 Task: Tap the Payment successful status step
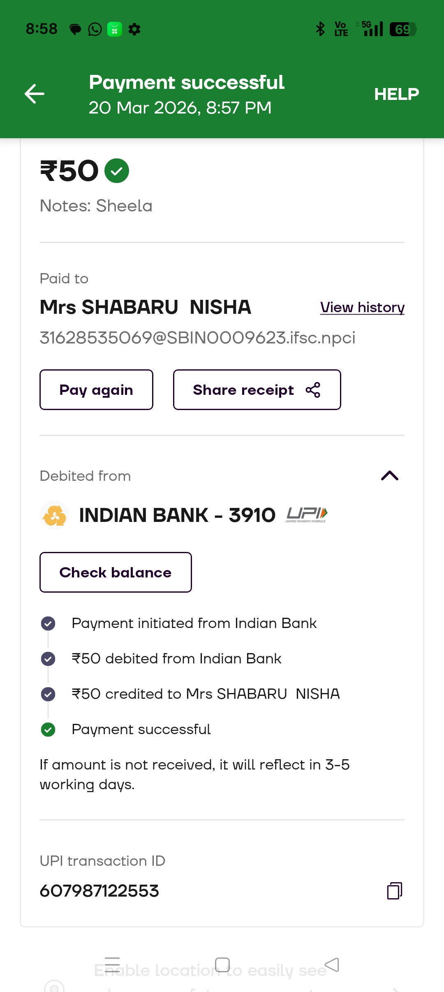coord(141,729)
